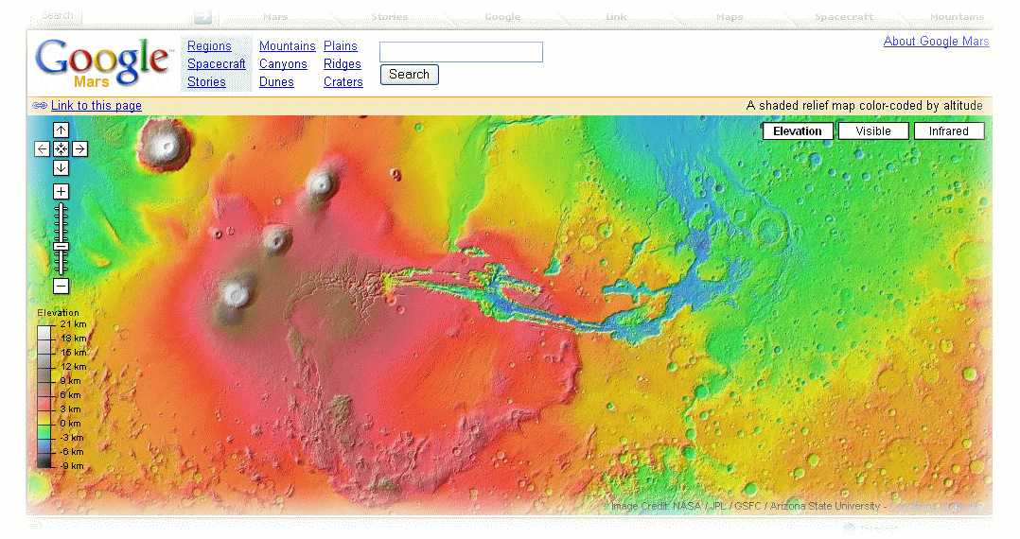Click the center/reset map position icon
Viewport: 1020px width, 539px height.
61,148
